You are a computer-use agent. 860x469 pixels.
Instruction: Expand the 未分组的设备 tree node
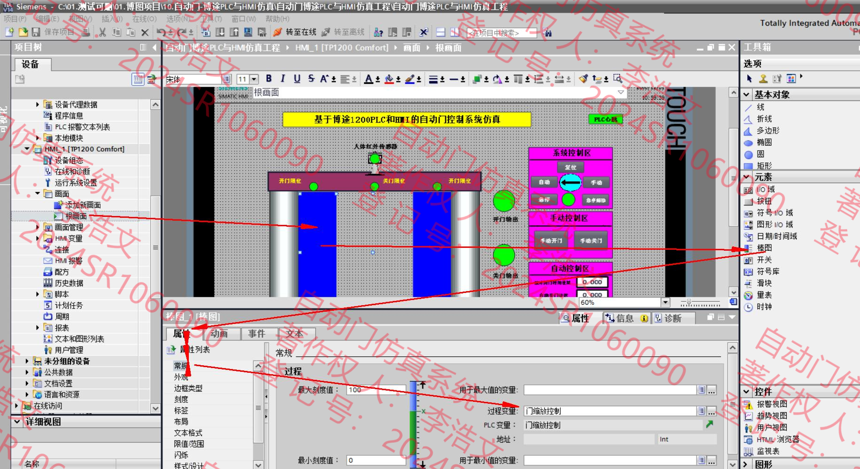[x=27, y=361]
